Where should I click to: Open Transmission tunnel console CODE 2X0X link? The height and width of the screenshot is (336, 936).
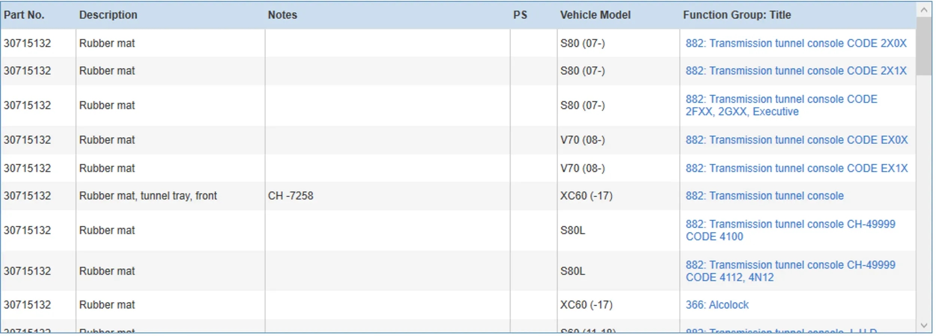pos(796,43)
